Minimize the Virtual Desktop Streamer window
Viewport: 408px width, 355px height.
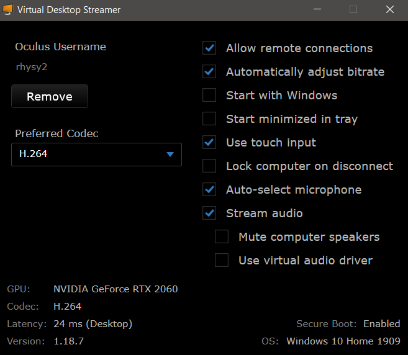(x=317, y=10)
